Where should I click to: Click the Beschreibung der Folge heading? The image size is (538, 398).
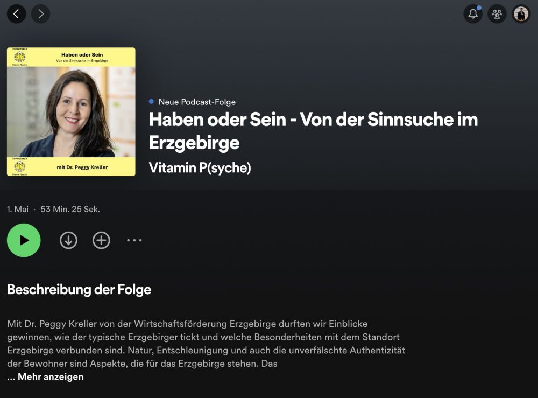click(x=79, y=289)
